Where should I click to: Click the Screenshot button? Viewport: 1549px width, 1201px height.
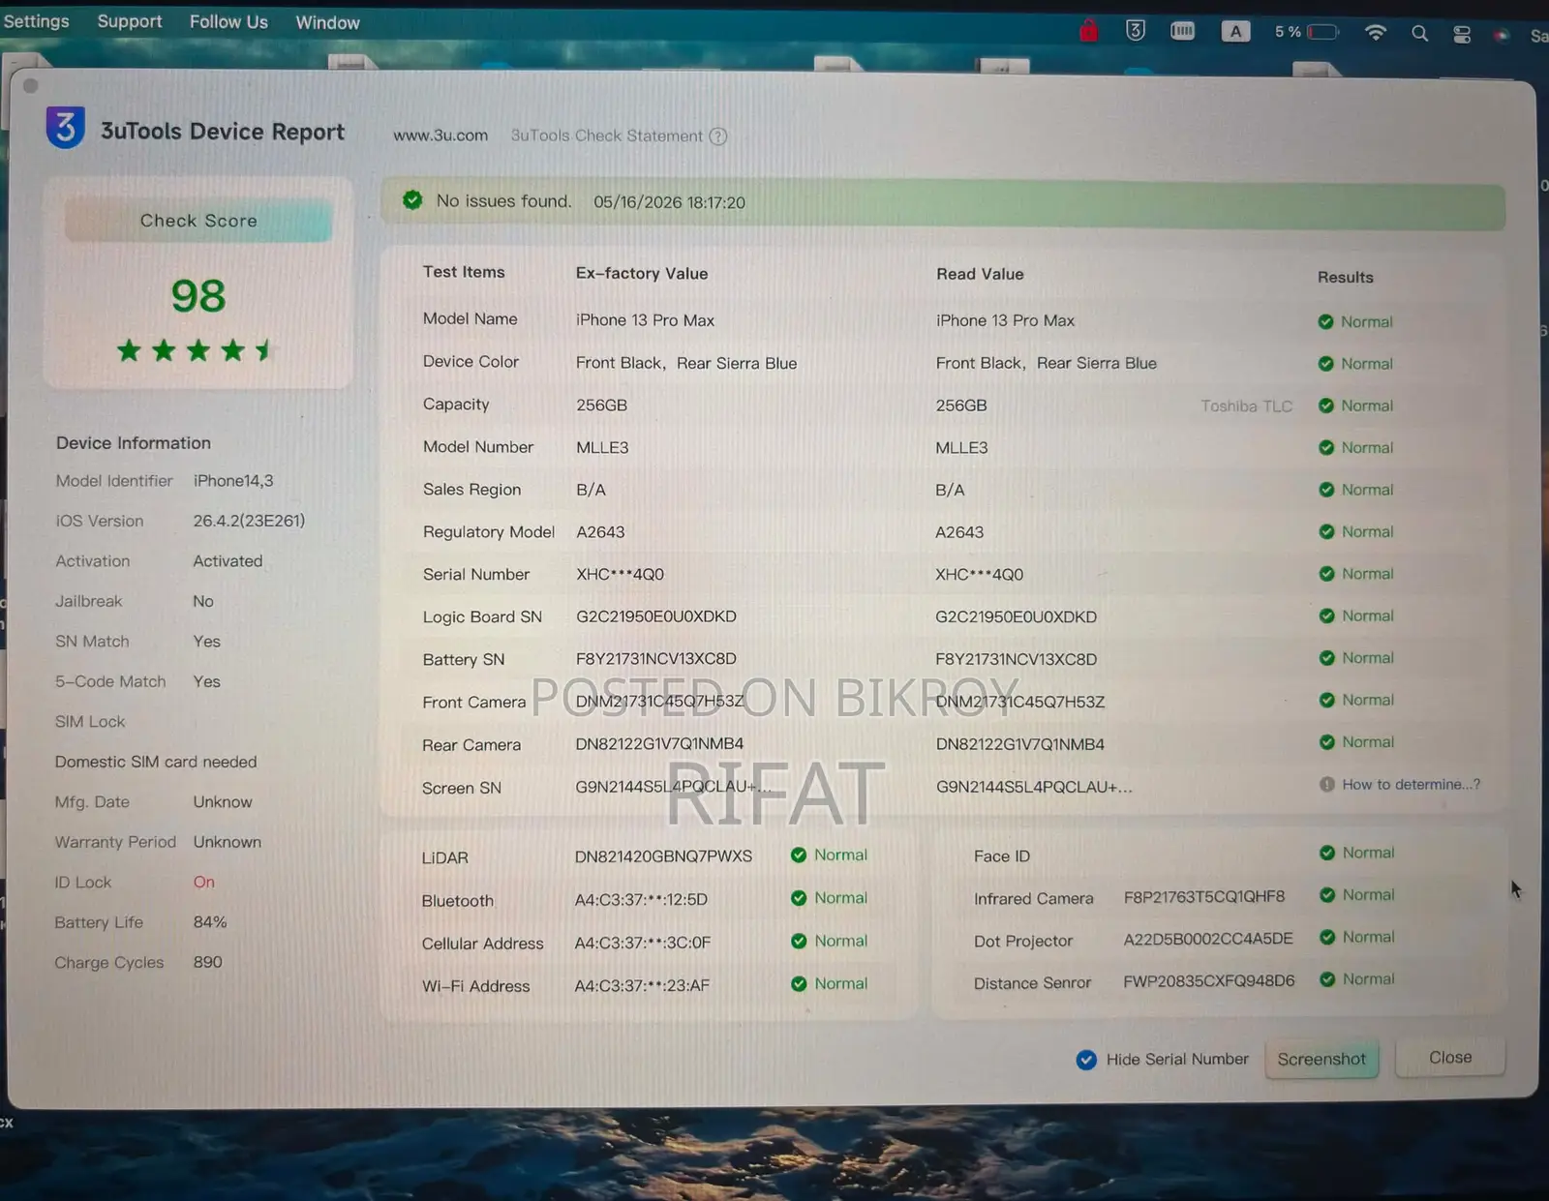click(1321, 1060)
